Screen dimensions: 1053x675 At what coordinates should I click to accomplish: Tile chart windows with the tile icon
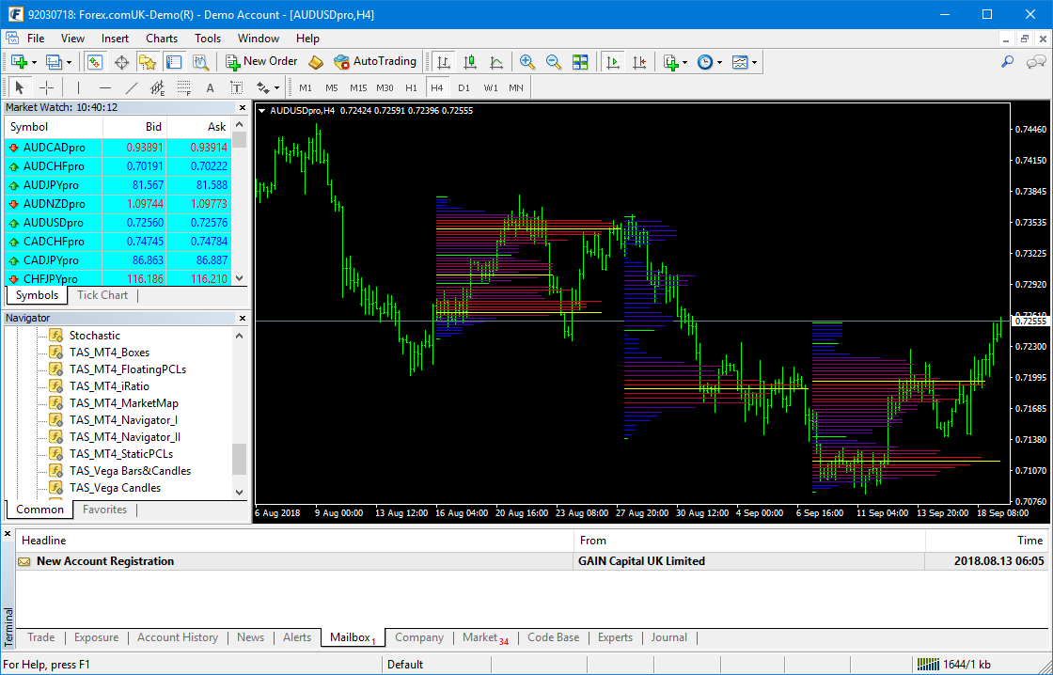tap(580, 62)
